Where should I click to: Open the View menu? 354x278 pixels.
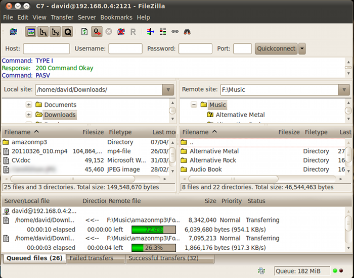(39, 17)
